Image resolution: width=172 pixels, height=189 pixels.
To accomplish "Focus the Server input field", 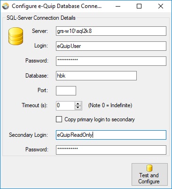I will click(x=111, y=31).
